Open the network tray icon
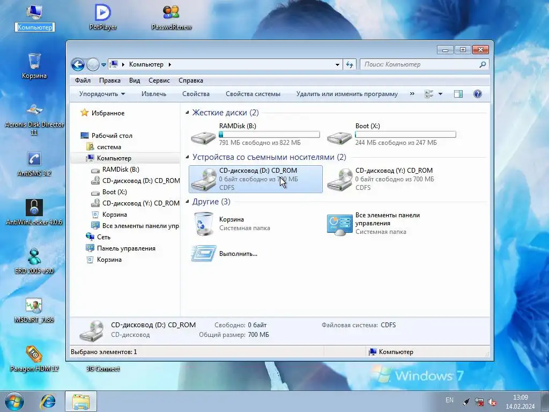Image resolution: width=549 pixels, height=412 pixels. [479, 402]
